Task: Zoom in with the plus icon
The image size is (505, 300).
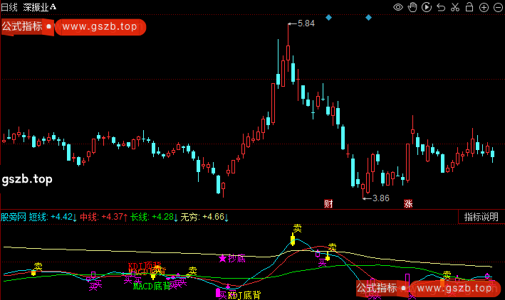Action: [483, 8]
